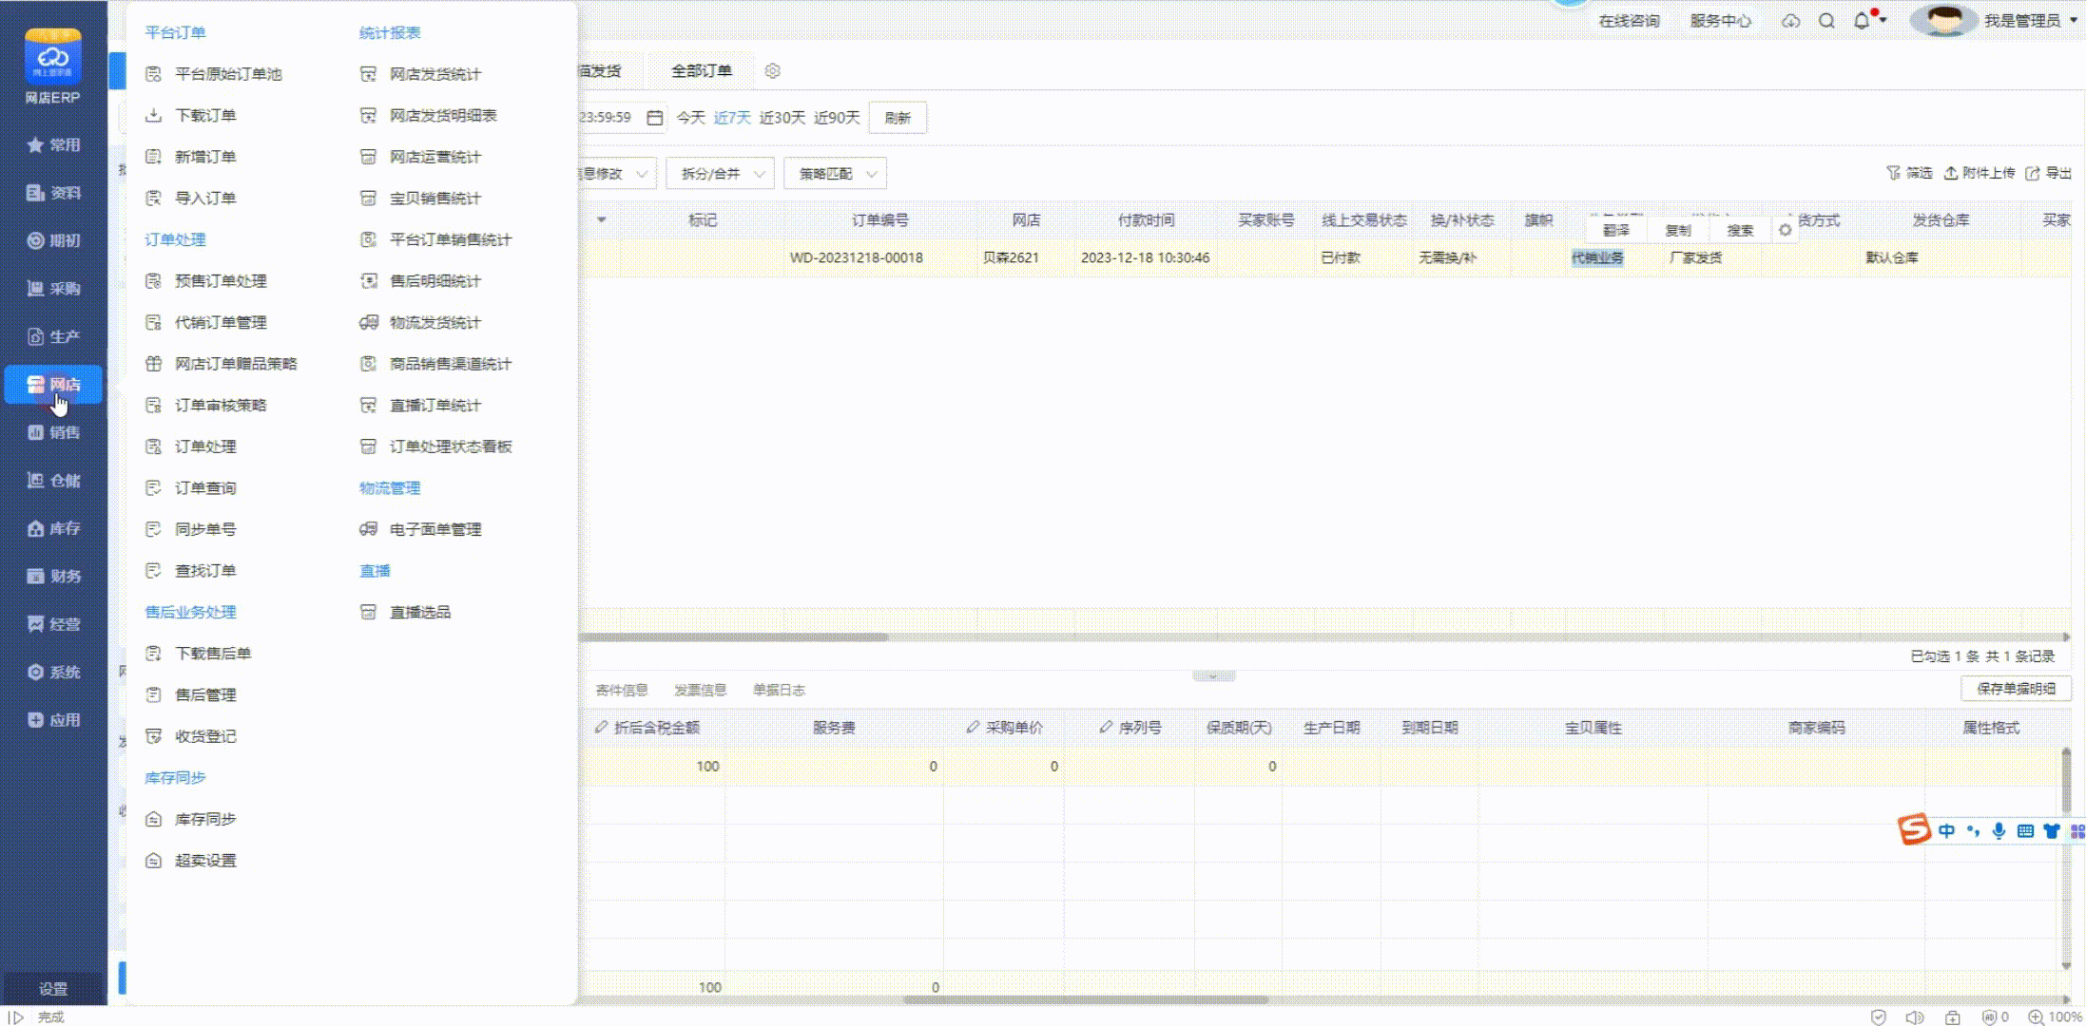This screenshot has height=1026, width=2086.
Task: Open 仓储 module in the sidebar
Action: (53, 481)
